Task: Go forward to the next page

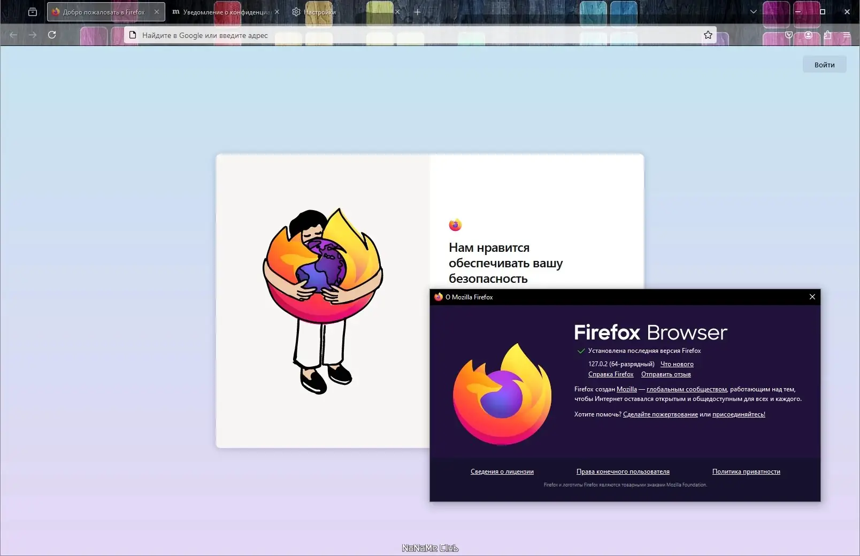Action: [33, 35]
